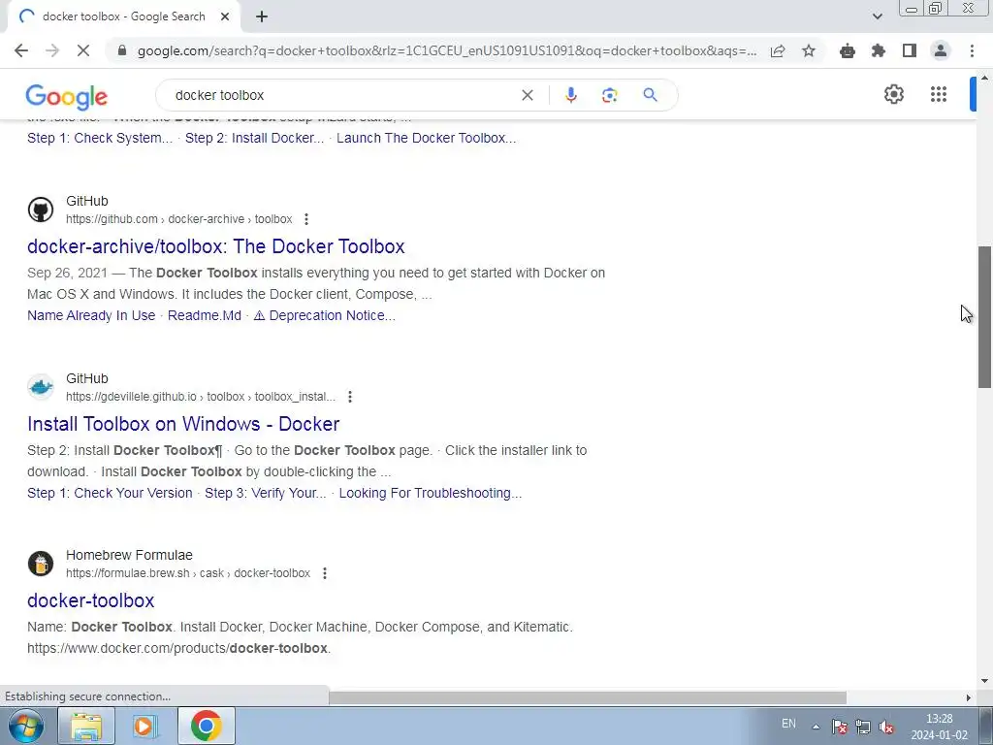Open Looking For Troubleshooting link
This screenshot has width=993, height=745.
pyautogui.click(x=431, y=493)
